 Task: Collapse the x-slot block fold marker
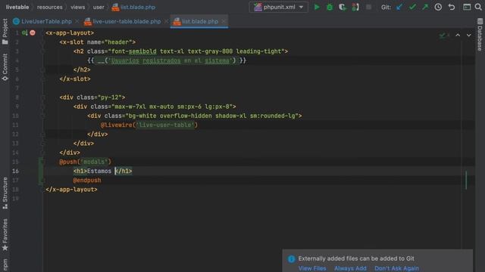[x=43, y=42]
